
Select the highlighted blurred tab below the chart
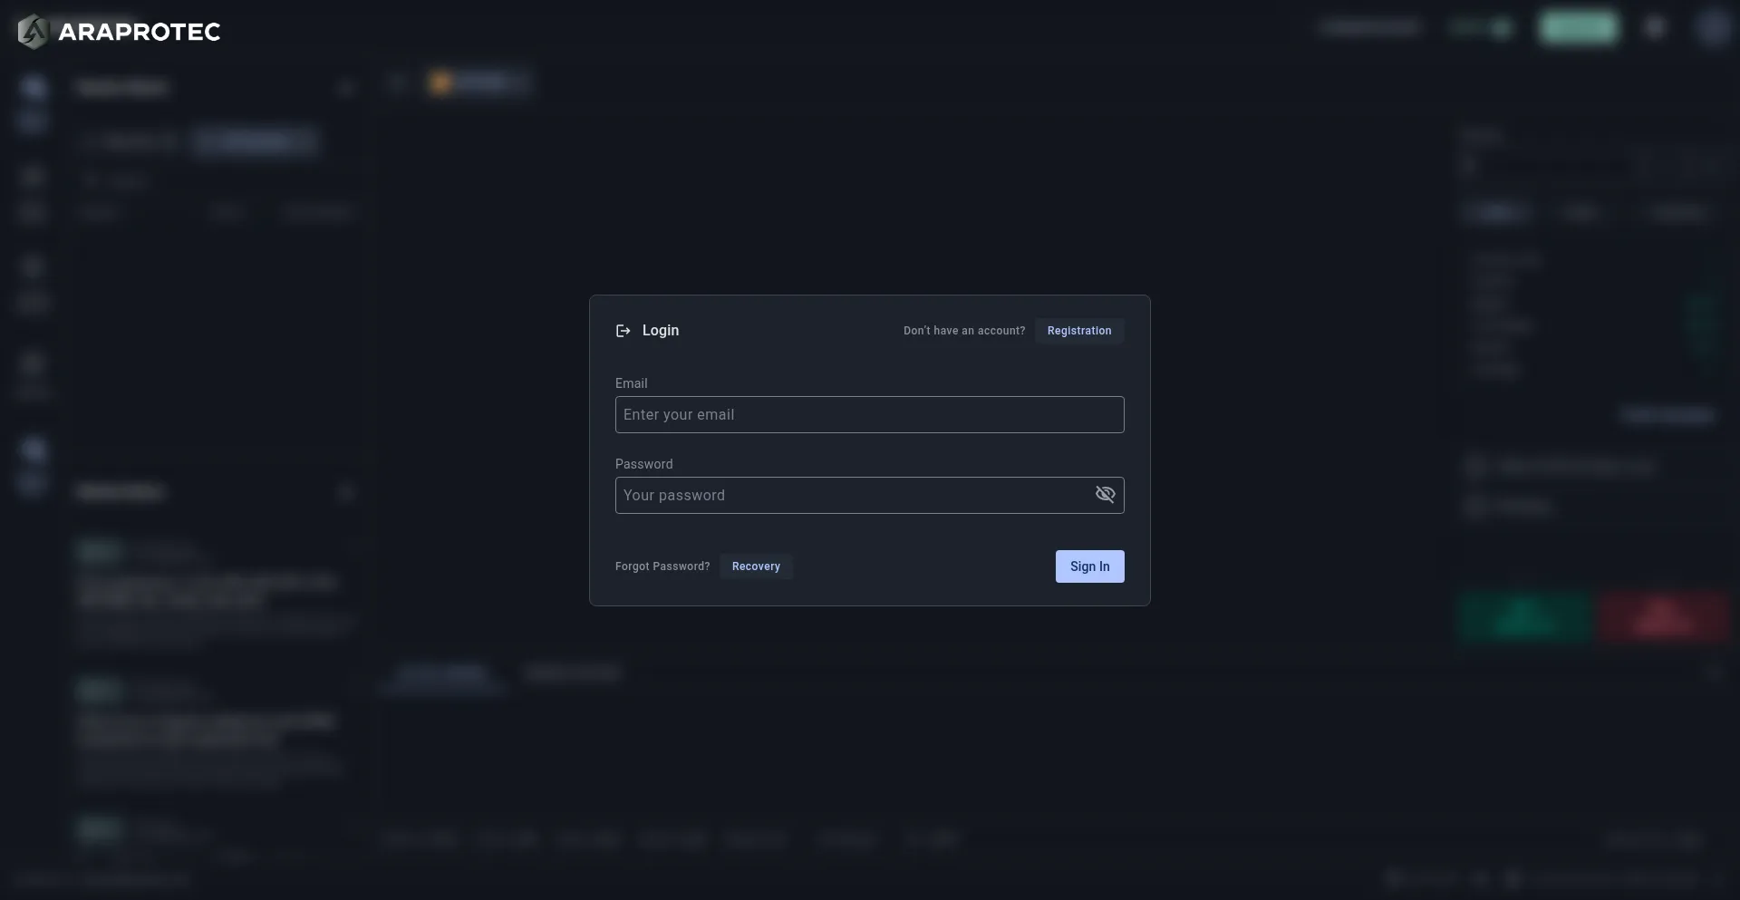pos(442,673)
